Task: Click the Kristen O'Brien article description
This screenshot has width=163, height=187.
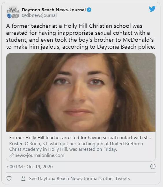Action: 76,146
